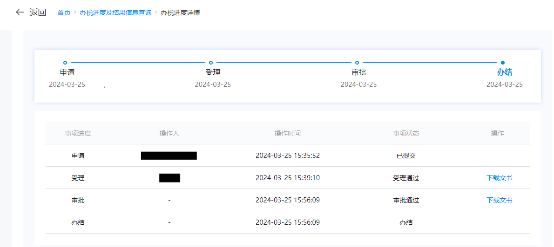Click the back arrow icon
The width and height of the screenshot is (554, 247).
[x=20, y=13]
